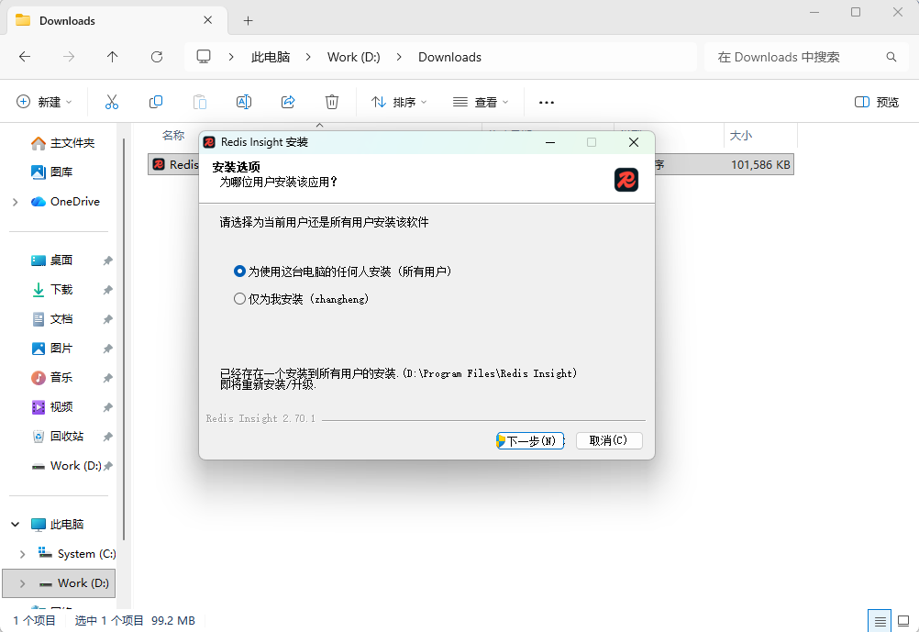Click 下一步(N) button in installer
The image size is (919, 632).
[x=530, y=440]
